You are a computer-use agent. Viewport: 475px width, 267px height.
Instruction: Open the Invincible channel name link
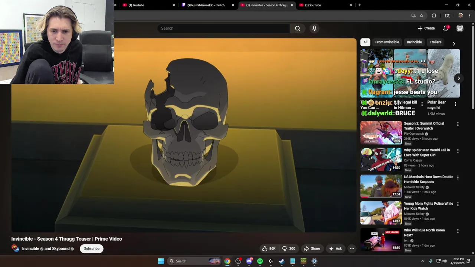pyautogui.click(x=30, y=248)
